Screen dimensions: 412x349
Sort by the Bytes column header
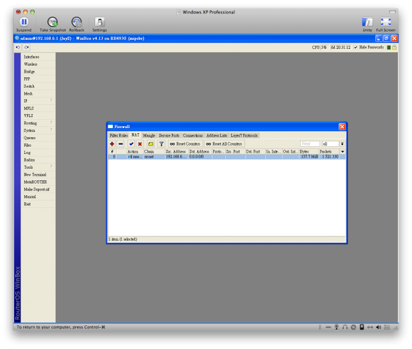309,151
